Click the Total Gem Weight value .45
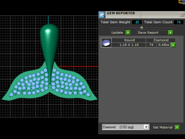 click(137, 22)
